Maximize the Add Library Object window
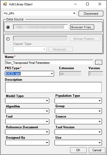The height and width of the screenshot is (155, 107). 87,4
